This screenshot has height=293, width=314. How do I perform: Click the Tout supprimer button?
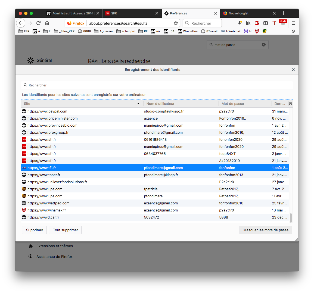[65, 230]
